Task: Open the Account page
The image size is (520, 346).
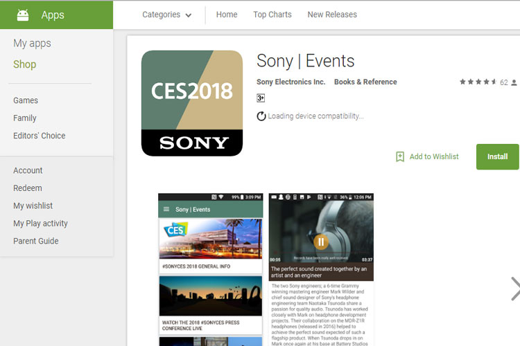Action: coord(28,170)
